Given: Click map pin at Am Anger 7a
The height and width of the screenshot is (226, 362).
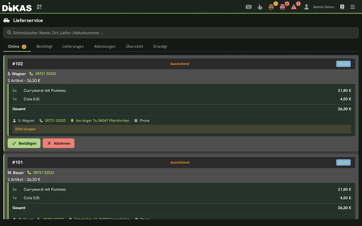Looking at the screenshot, I should (72, 121).
